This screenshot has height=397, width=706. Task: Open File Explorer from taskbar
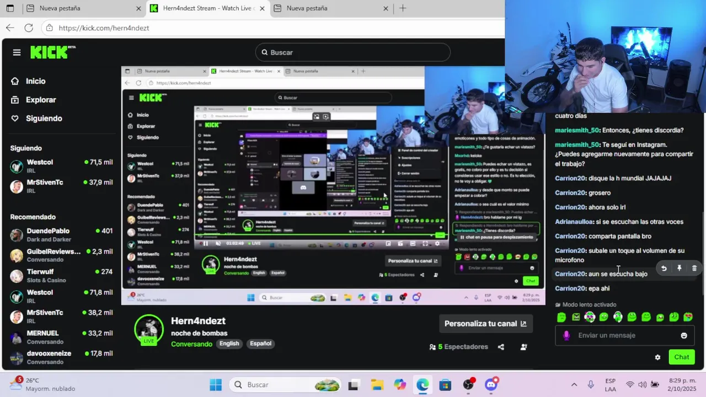pos(377,385)
